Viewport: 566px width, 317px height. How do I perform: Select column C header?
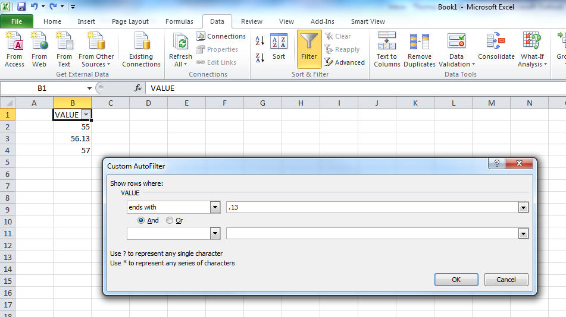click(111, 103)
